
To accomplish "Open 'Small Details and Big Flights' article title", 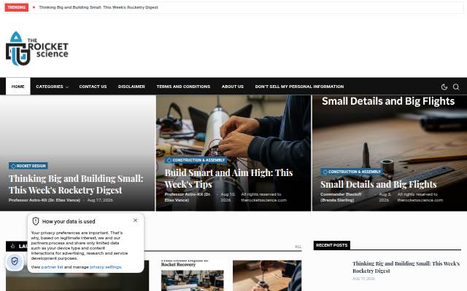I will 379,184.
